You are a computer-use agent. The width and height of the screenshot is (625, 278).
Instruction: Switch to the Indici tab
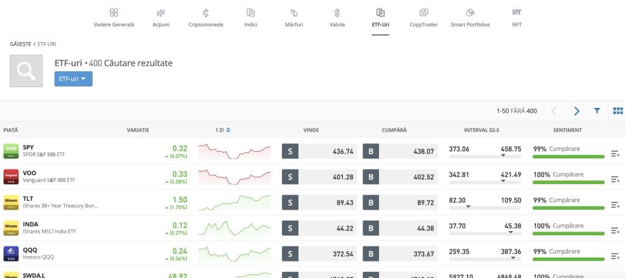click(x=251, y=18)
